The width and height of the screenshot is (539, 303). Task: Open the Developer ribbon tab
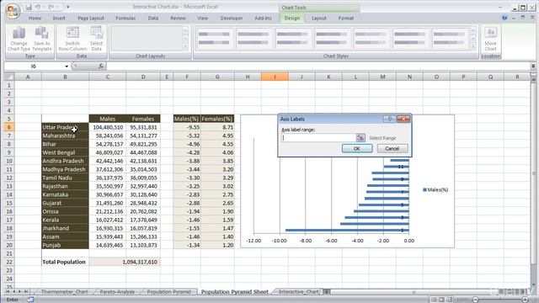[x=232, y=18]
